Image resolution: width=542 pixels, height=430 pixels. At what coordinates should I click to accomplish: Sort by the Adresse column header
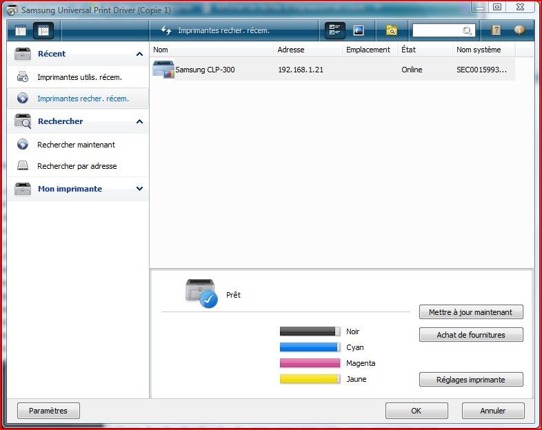pos(308,50)
